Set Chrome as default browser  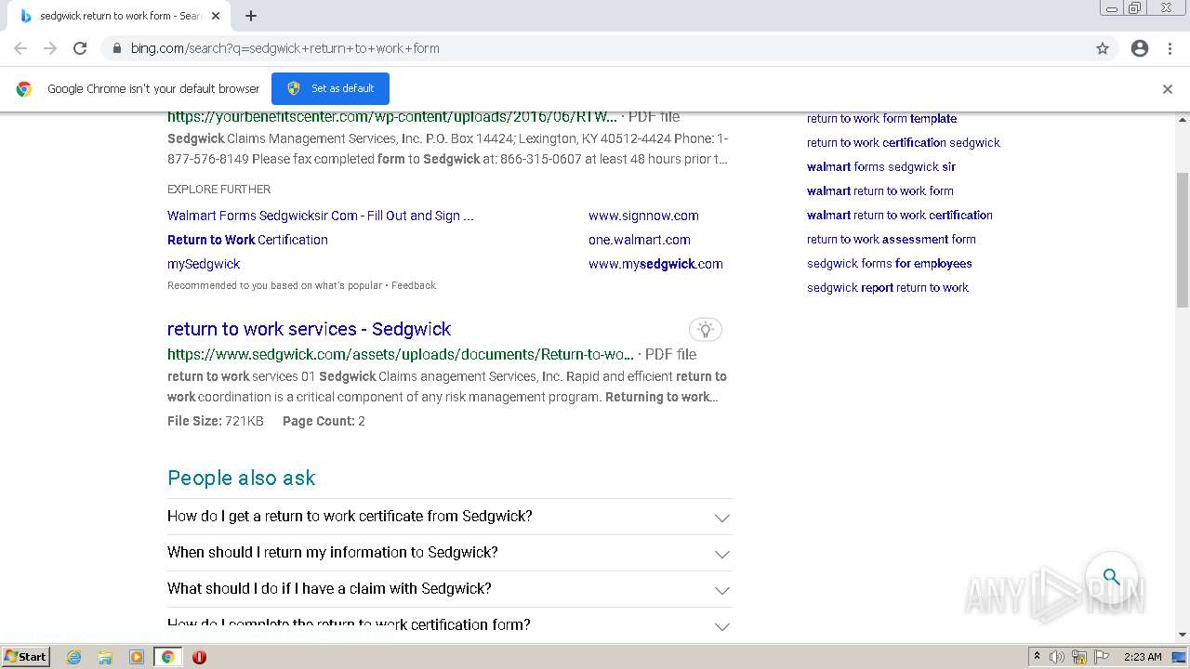[x=330, y=88]
